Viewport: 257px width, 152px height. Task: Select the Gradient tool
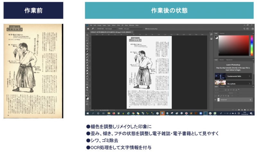point(87,68)
